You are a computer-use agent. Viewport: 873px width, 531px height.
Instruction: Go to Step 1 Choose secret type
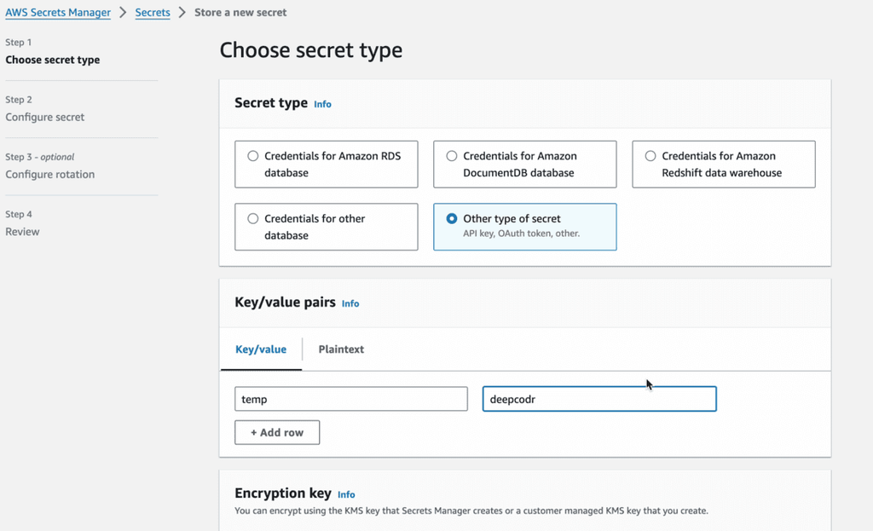point(52,60)
